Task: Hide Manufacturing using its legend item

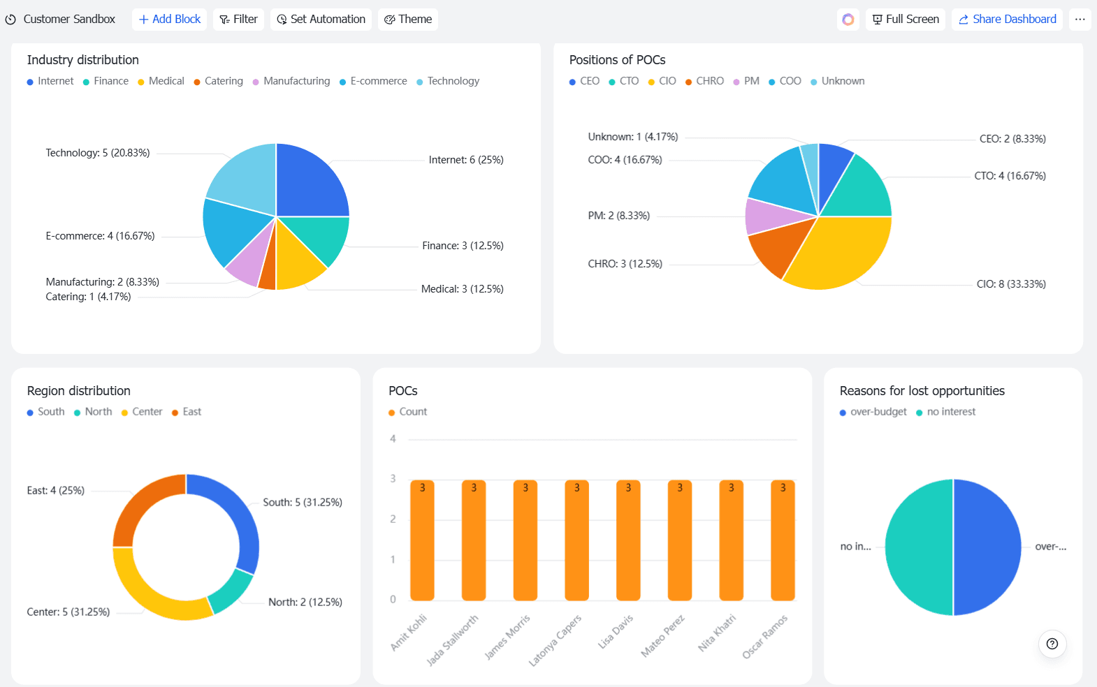Action: [291, 81]
